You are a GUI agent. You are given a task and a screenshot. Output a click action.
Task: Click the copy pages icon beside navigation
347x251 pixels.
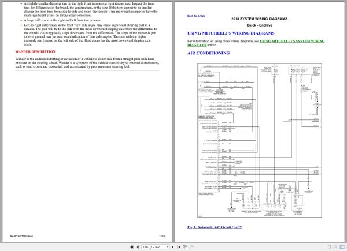(x=185, y=247)
